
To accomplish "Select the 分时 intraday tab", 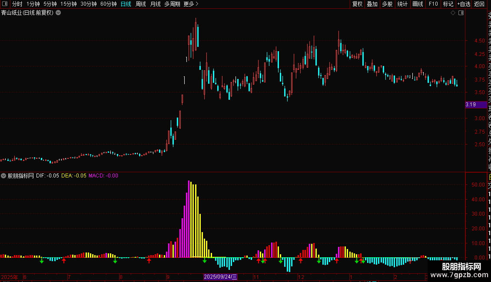I will tap(17, 4).
